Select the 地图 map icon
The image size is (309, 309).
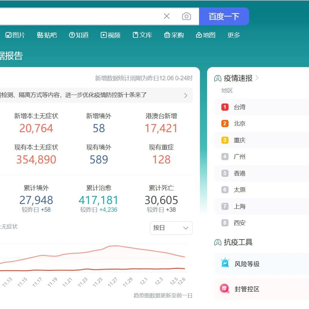198,35
